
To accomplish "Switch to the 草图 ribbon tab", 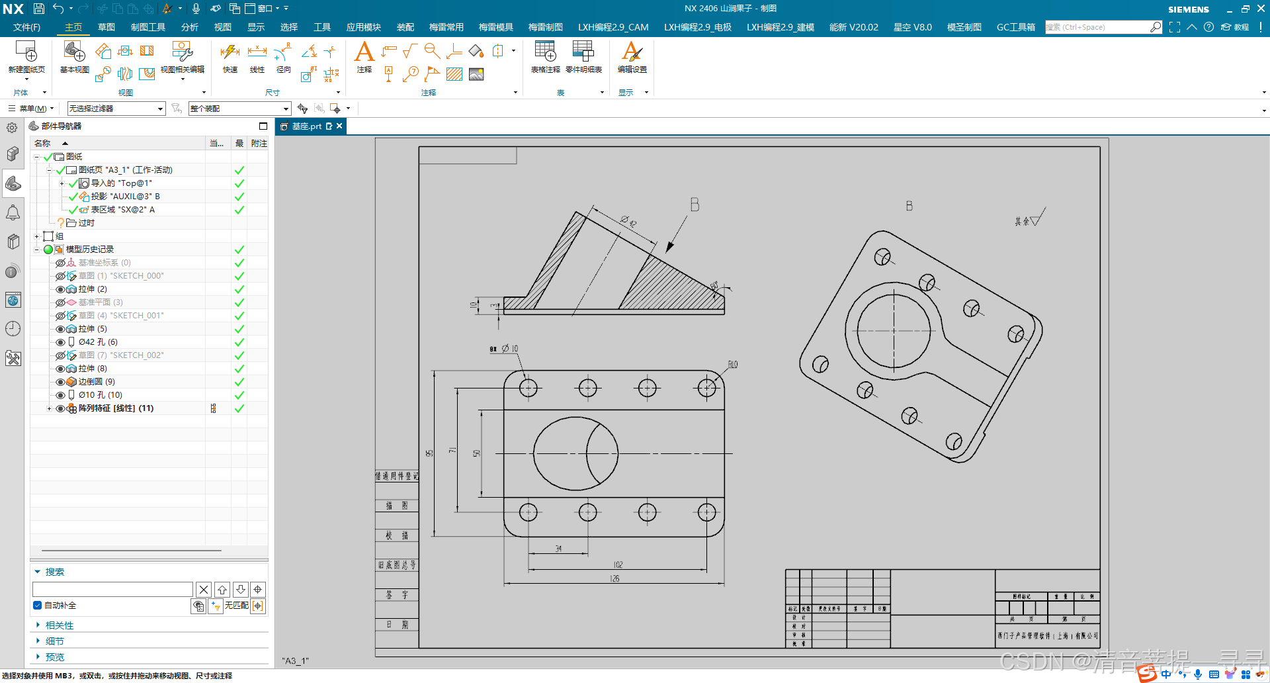I will (106, 27).
